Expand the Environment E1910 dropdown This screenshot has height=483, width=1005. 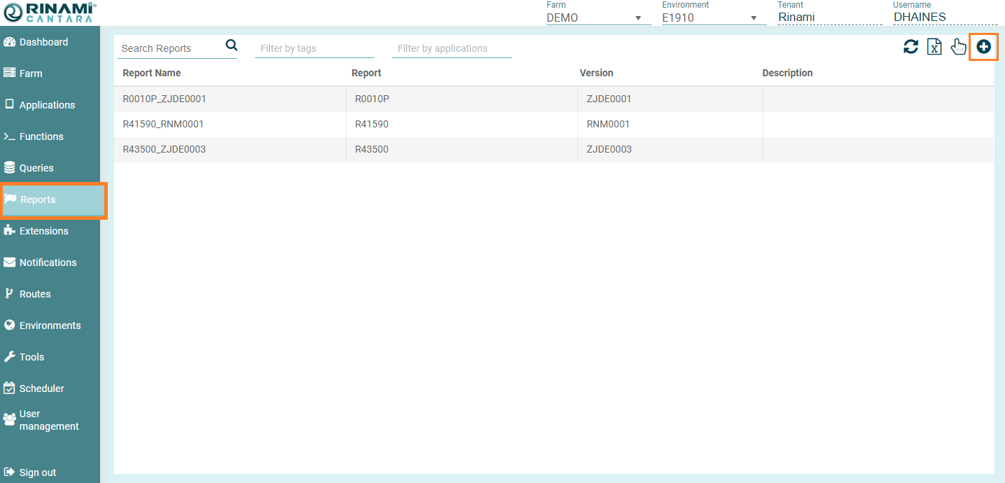[x=754, y=18]
